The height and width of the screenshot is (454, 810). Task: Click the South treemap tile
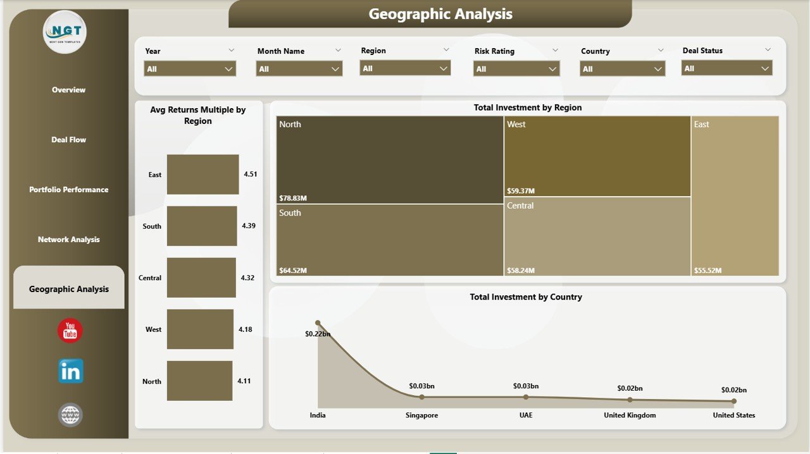pos(390,240)
